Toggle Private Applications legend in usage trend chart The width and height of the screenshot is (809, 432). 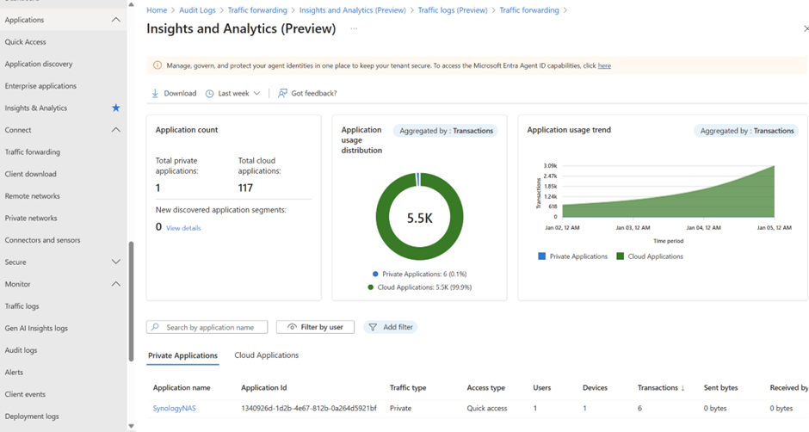click(x=572, y=256)
